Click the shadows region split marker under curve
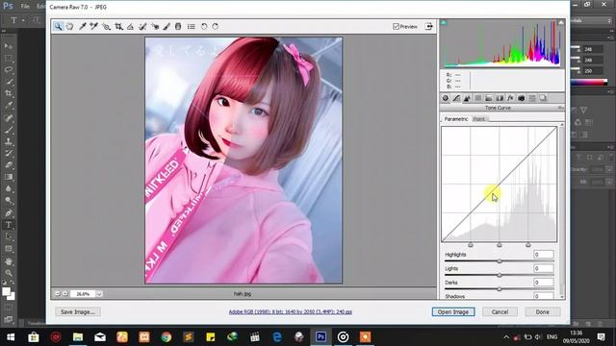 click(x=471, y=245)
